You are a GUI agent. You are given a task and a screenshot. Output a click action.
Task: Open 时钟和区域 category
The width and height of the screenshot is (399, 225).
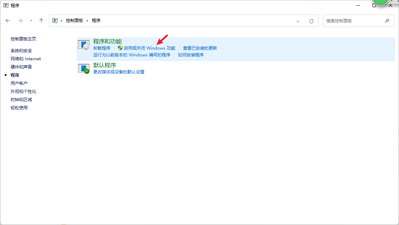click(x=21, y=99)
